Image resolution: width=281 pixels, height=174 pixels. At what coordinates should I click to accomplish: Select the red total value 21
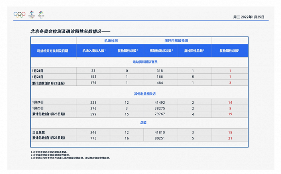click(230, 138)
